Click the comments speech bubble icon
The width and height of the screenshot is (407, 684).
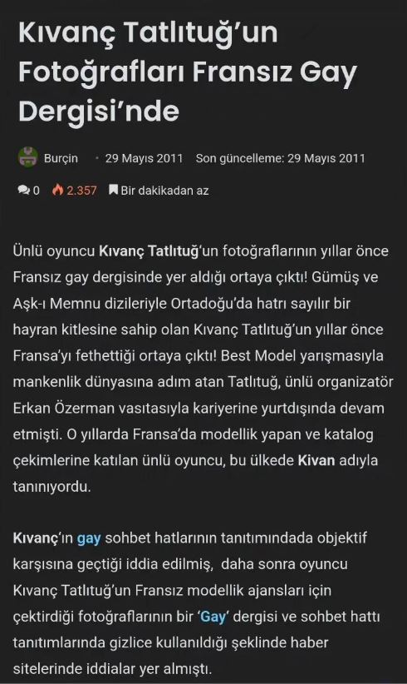[x=23, y=191]
